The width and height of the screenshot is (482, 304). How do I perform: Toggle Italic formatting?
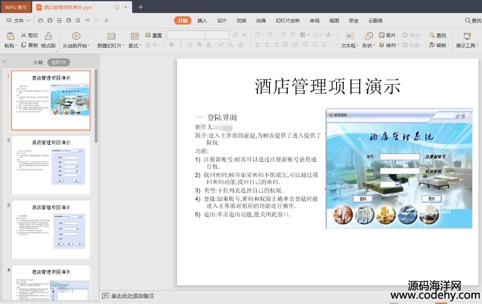(181, 45)
